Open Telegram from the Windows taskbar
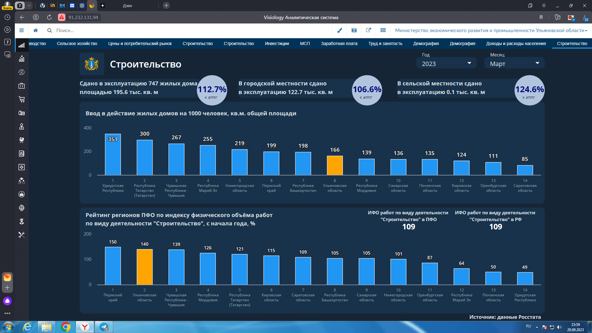The image size is (592, 333). pos(104,327)
